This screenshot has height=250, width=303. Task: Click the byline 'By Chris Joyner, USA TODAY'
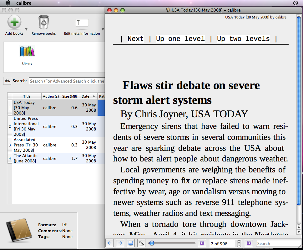coord(184,114)
